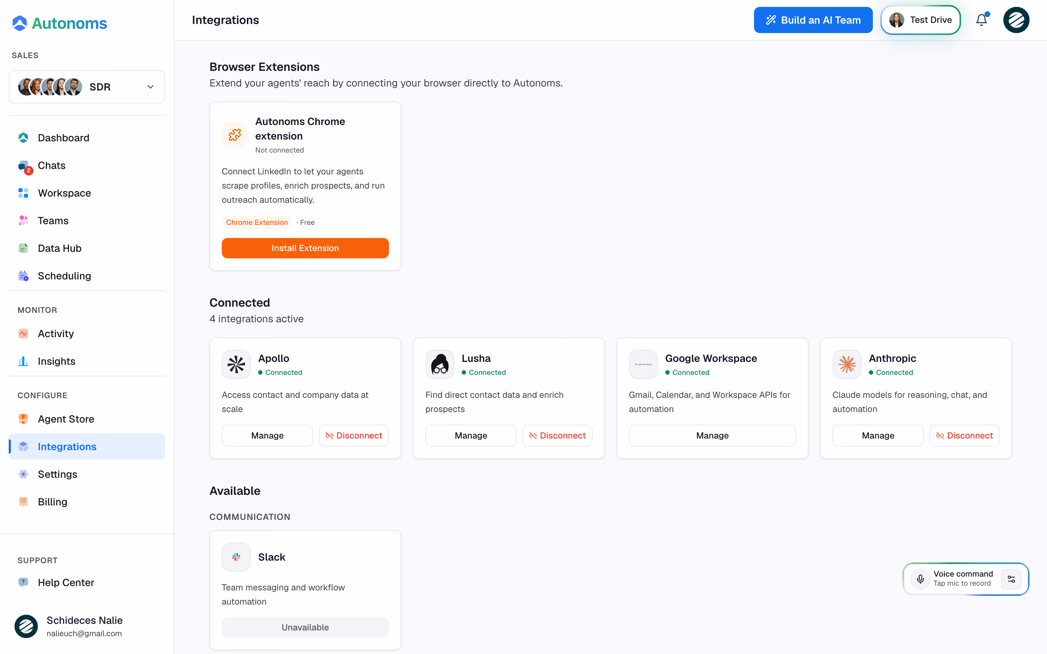Click the Chrome extension puzzle icon
The width and height of the screenshot is (1047, 654).
235,134
